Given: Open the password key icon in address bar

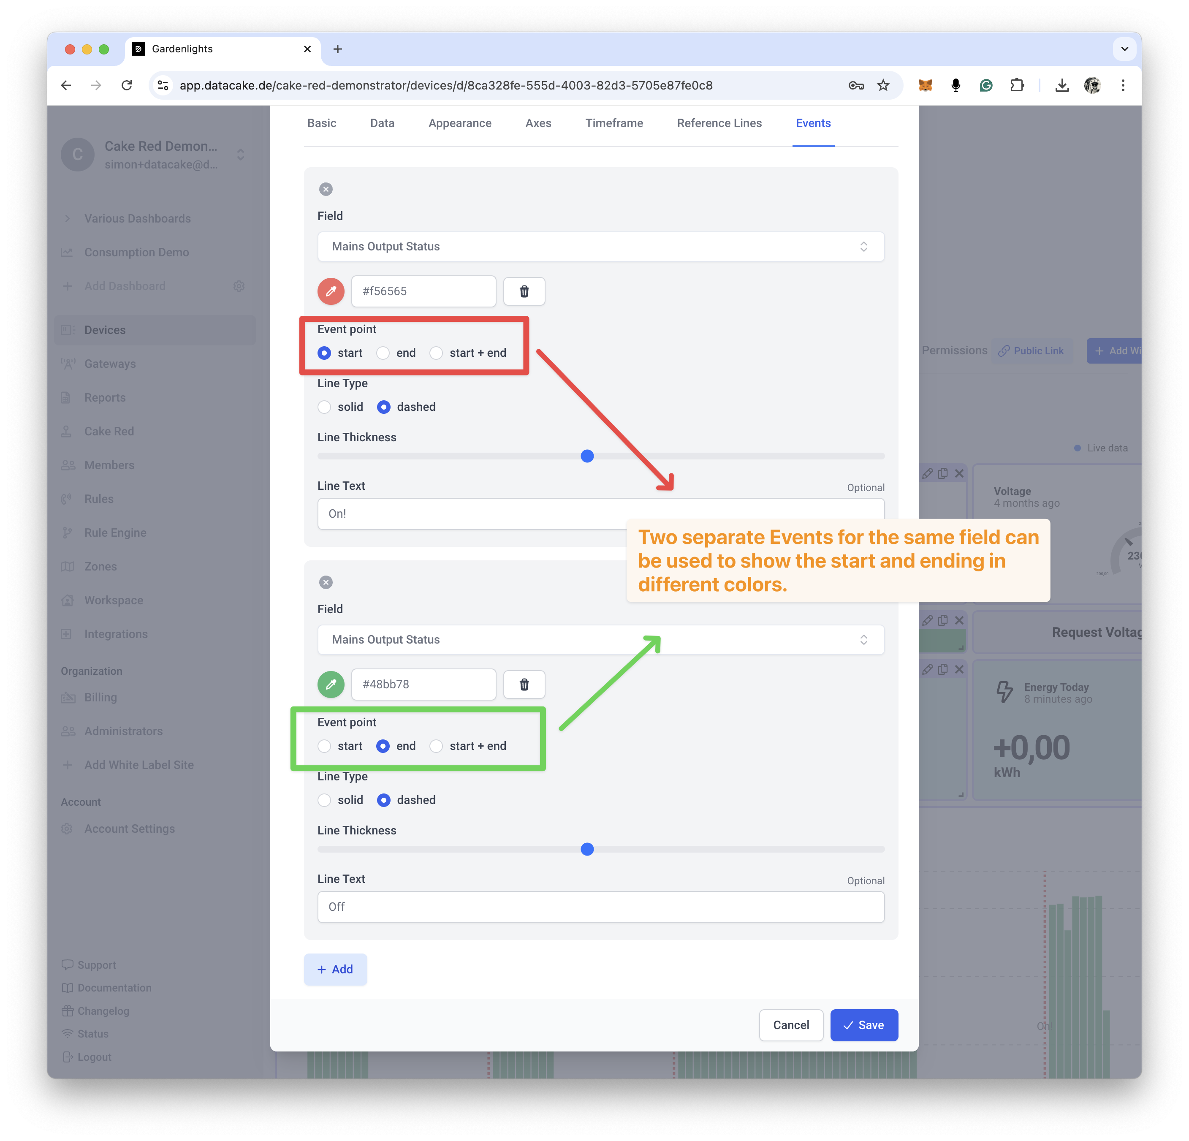Looking at the screenshot, I should pyautogui.click(x=856, y=86).
